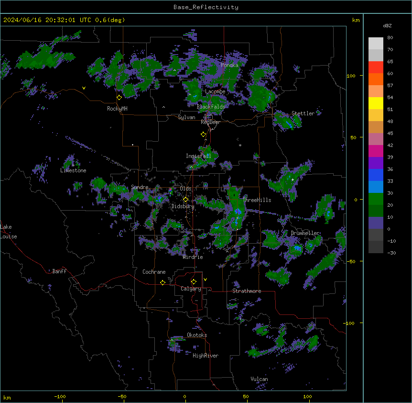The height and width of the screenshot is (403, 412).
Task: Click the Blackfalds city label
Action: click(x=211, y=107)
